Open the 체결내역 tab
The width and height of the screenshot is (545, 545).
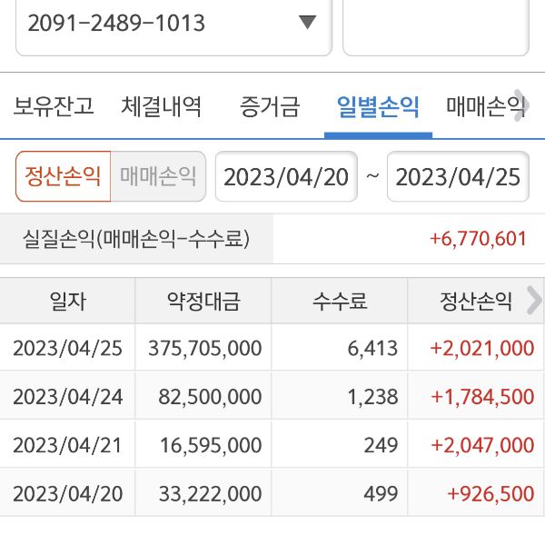coord(162,107)
